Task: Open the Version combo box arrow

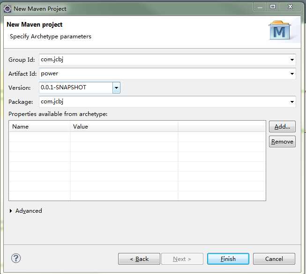Action: (x=116, y=87)
